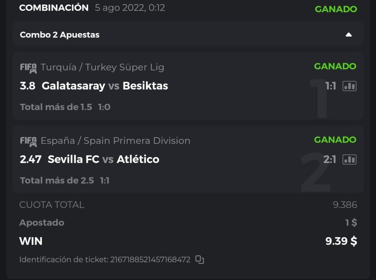Select Turquía / Turkey Süper Lig league
Viewport: 376px width, 280px height.
pos(102,67)
